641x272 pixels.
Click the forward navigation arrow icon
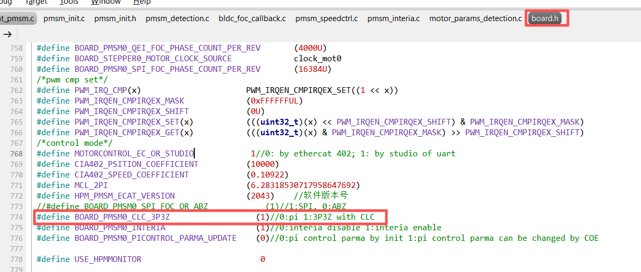point(7,34)
